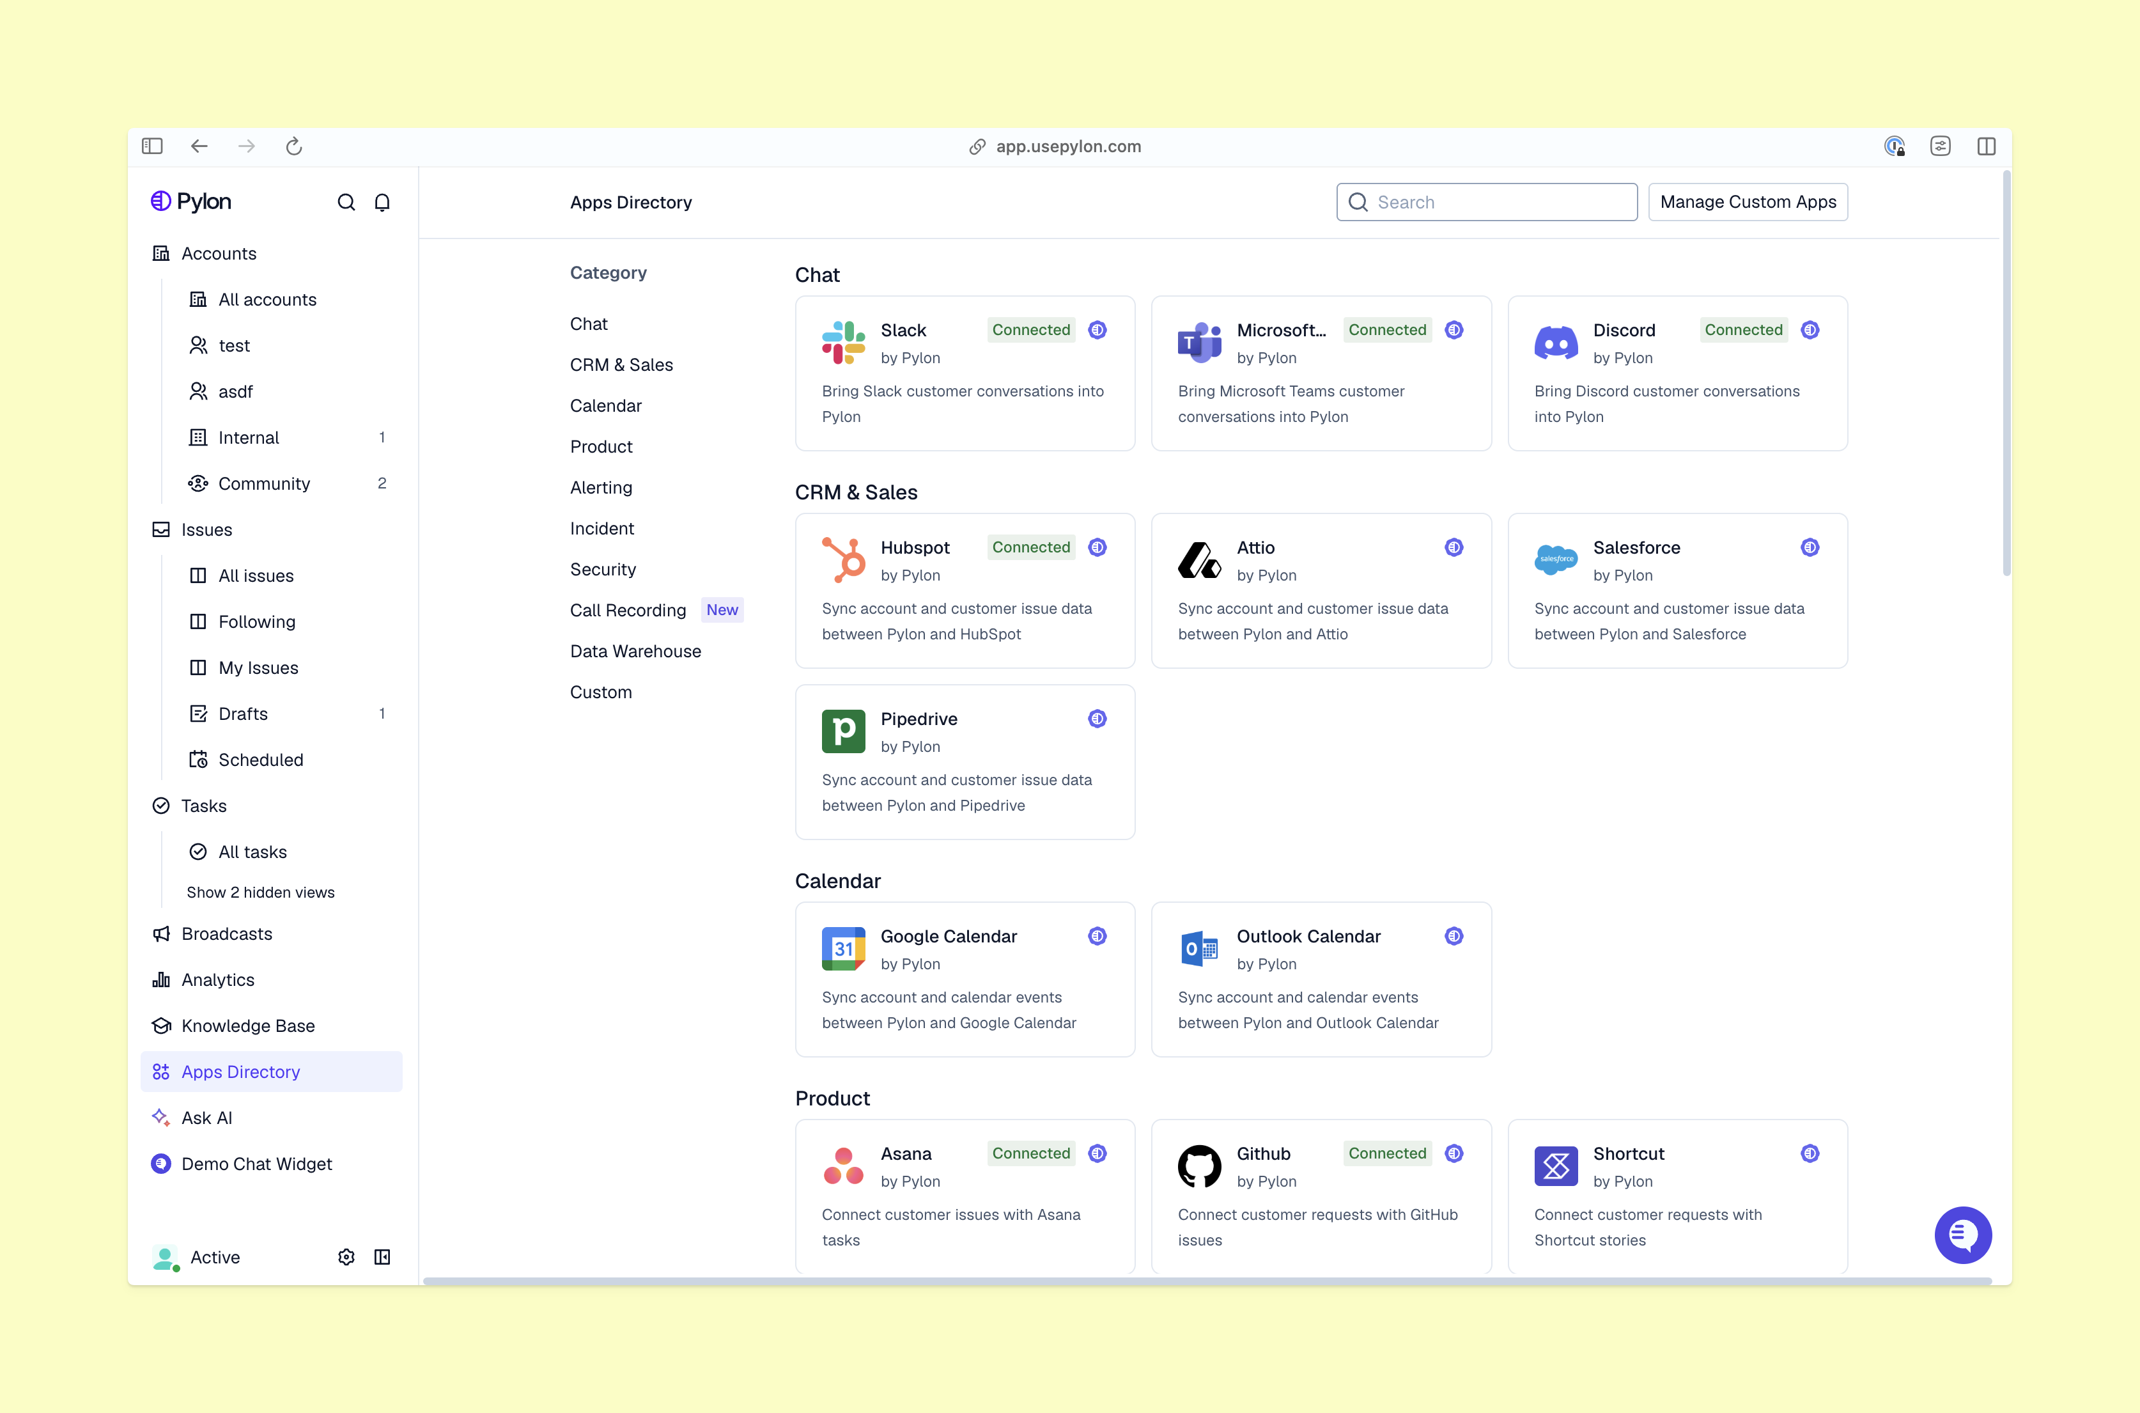Expand 'Show 2 hidden views'

tap(260, 892)
